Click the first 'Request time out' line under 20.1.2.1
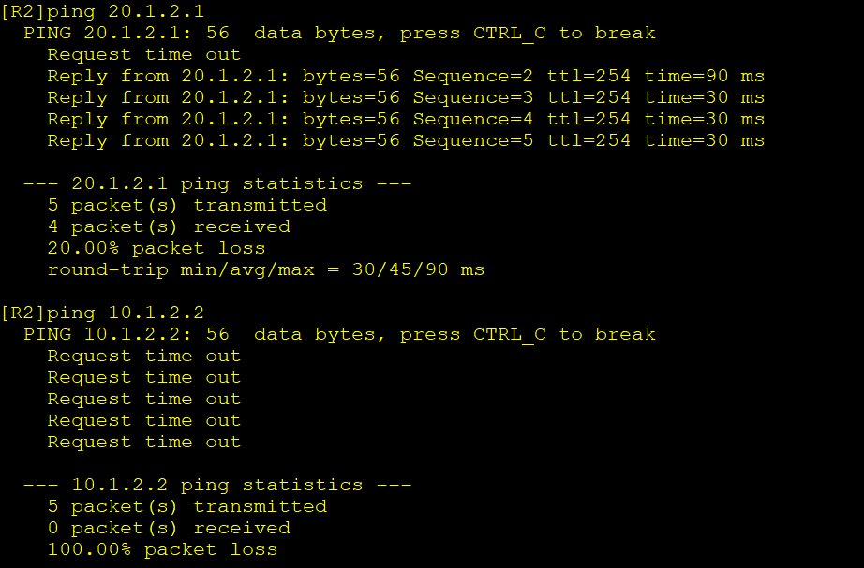 143,54
